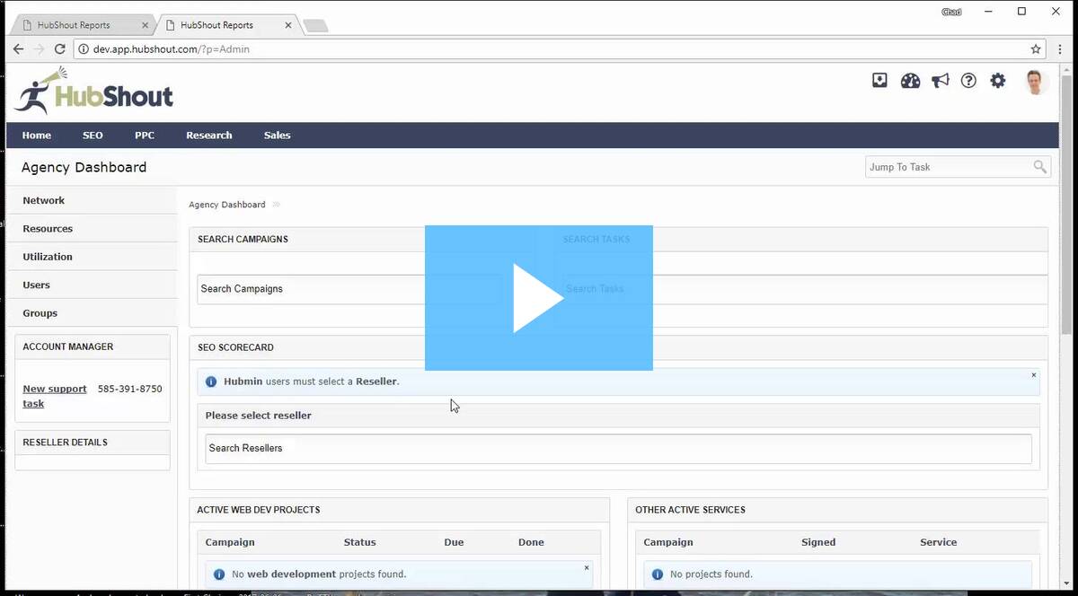Select Utilization in the sidebar
The width and height of the screenshot is (1078, 596).
pos(92,257)
